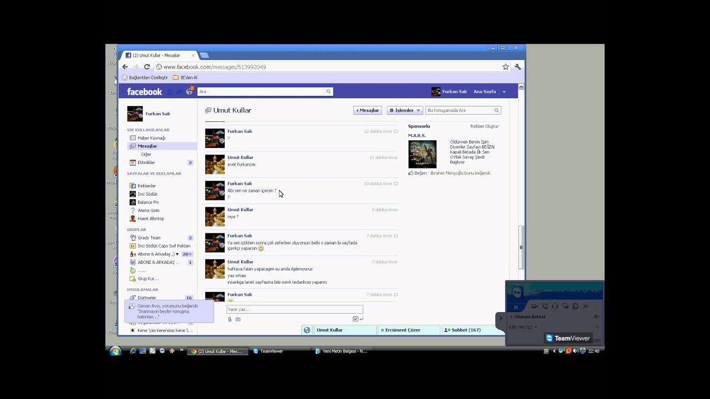
Task: Click the TeamViewer panel collapse arrow
Action: (500, 318)
